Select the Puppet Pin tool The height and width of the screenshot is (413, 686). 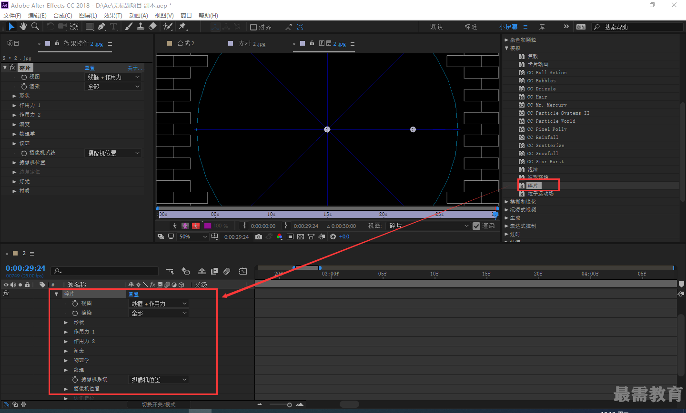tap(182, 27)
